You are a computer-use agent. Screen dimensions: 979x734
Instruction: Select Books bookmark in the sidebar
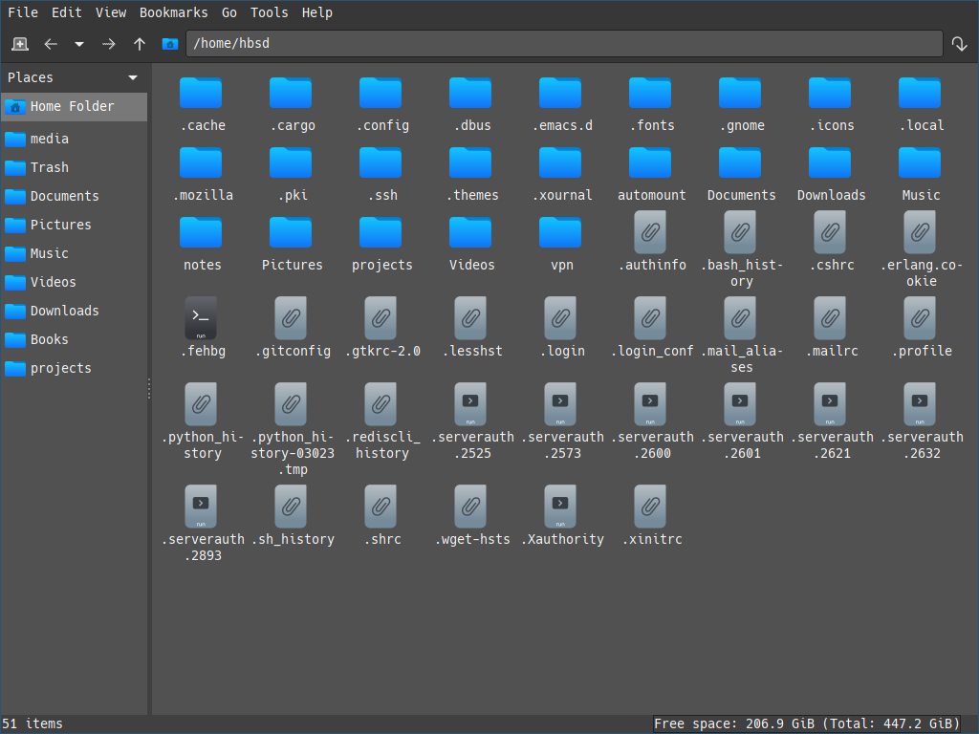click(x=49, y=339)
